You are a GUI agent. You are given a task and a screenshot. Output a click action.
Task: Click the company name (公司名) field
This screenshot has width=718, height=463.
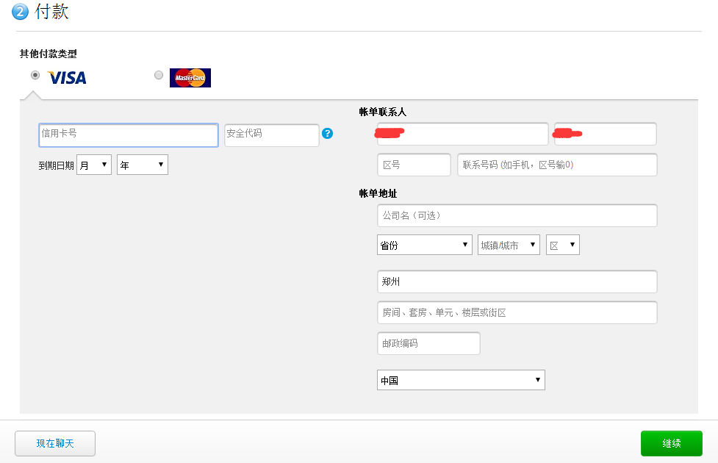517,216
